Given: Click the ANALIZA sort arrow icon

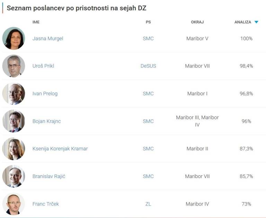Looking at the screenshot, I should pos(256,22).
